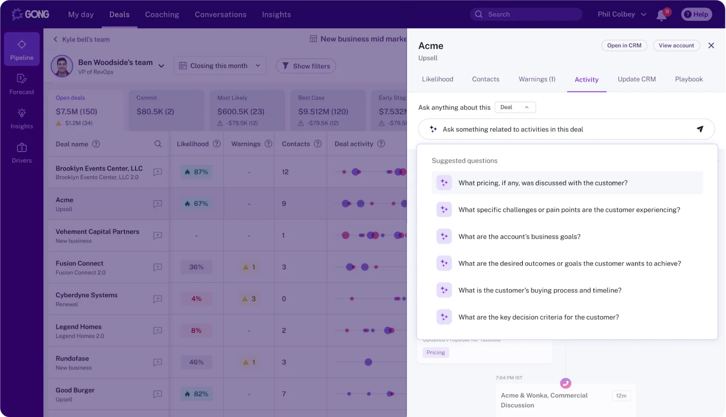Screen dimensions: 726x417
Task: Switch to the Warnings (1) tab
Action: pos(537,79)
